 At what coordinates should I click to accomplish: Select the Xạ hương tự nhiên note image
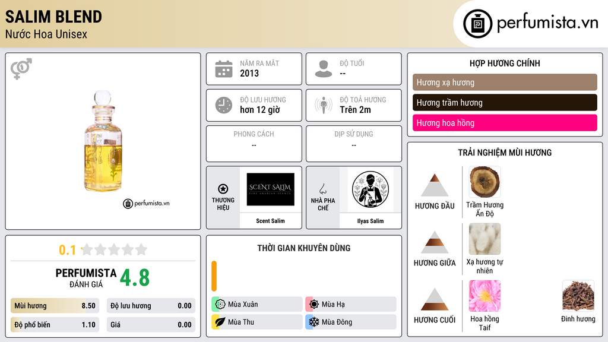(484, 239)
